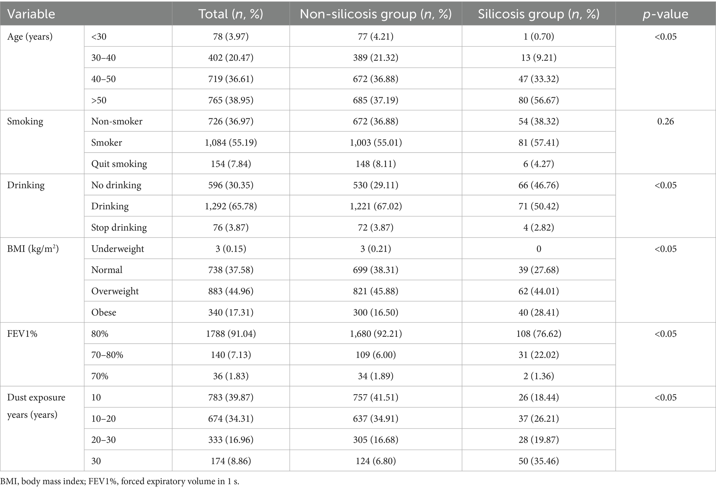716x489 pixels.
Task: Select the Non-silicosis group column header
Action: [x=375, y=14]
